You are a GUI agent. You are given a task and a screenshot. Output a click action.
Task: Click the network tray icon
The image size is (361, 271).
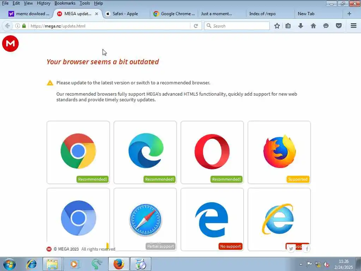(x=318, y=265)
